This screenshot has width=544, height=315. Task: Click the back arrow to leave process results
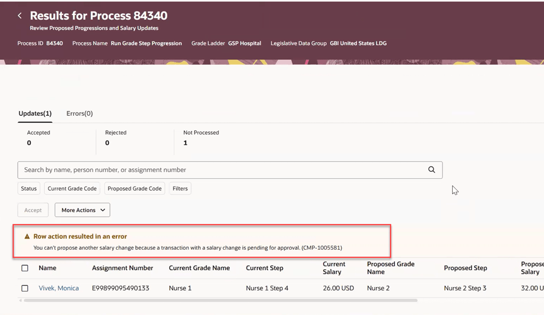tap(20, 15)
